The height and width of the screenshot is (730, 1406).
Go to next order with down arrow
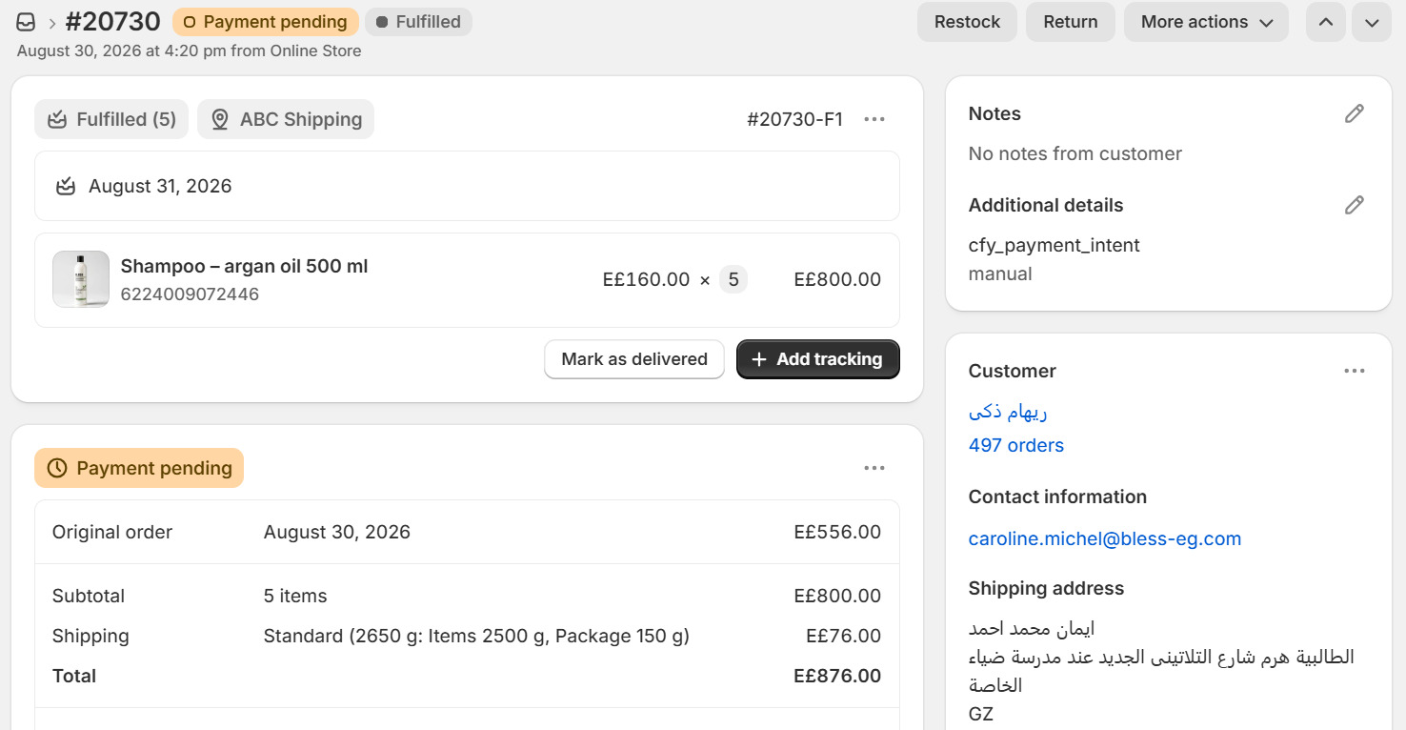[1372, 22]
